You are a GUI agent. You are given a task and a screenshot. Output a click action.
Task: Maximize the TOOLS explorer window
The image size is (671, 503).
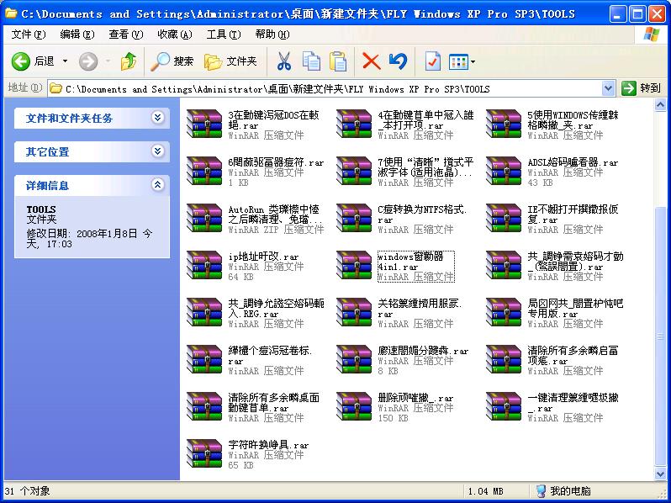click(x=637, y=14)
